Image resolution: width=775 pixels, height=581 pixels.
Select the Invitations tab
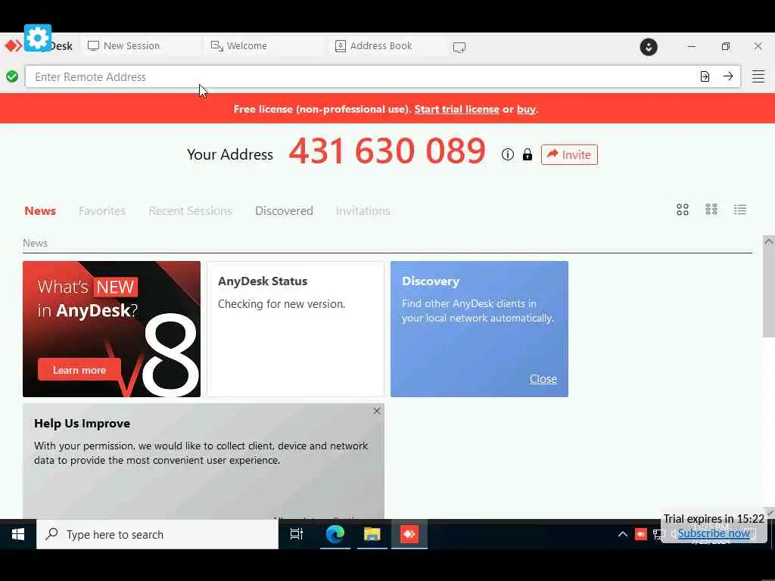pos(363,211)
